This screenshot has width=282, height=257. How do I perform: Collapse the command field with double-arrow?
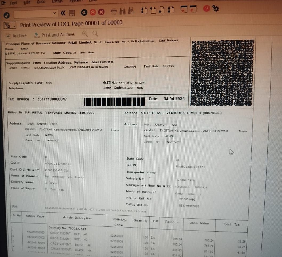point(63,13)
